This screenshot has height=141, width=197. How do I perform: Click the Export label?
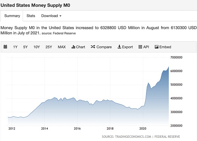click(127, 47)
